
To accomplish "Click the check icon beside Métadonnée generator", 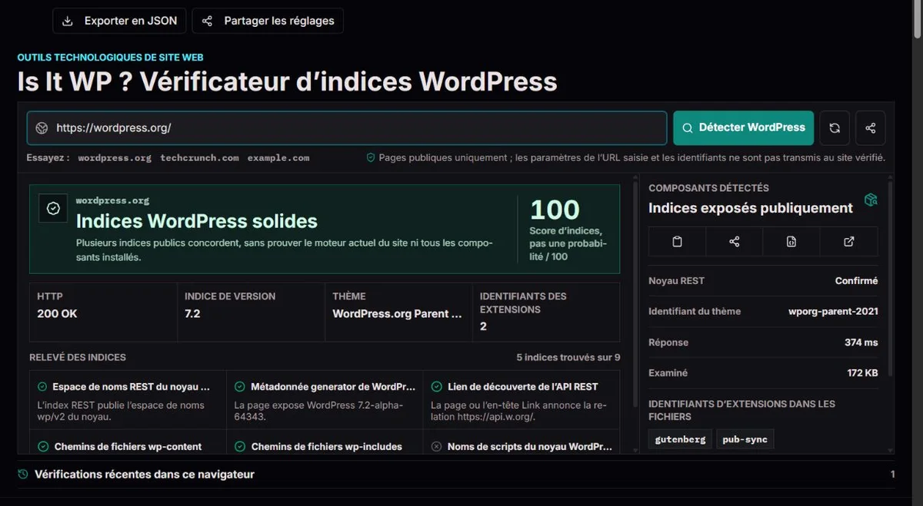I will [x=240, y=387].
